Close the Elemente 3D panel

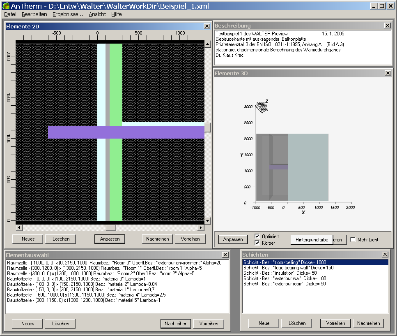click(387, 73)
